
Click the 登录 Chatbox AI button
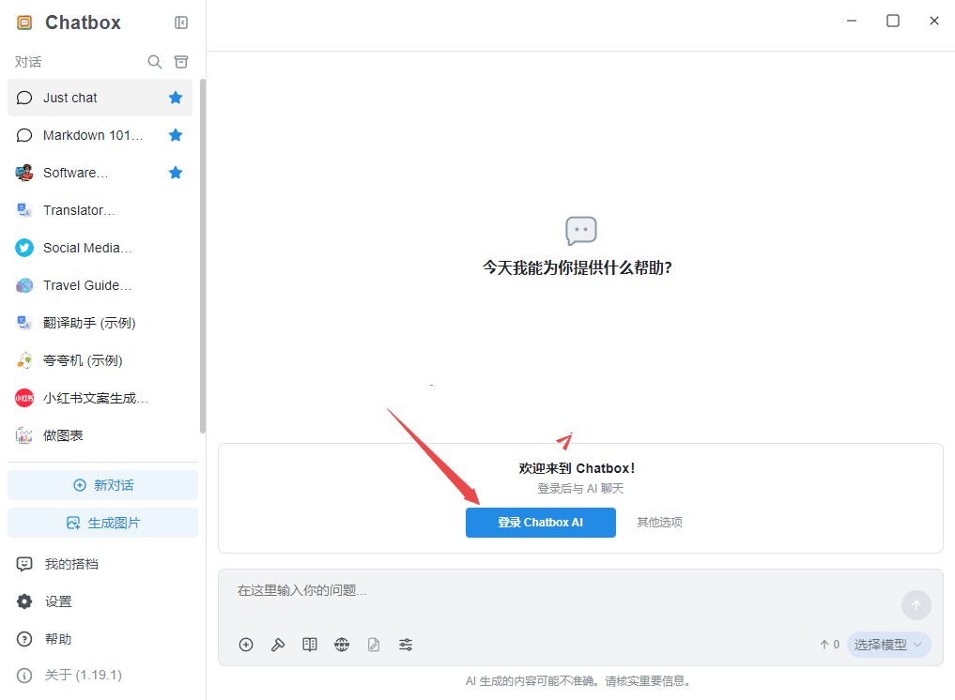click(540, 523)
